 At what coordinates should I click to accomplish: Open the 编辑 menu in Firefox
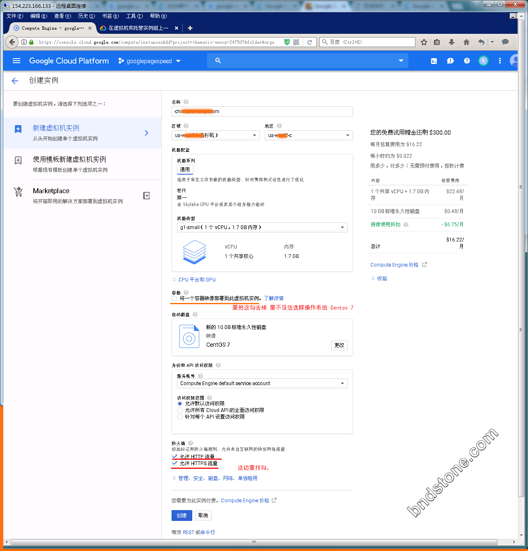point(39,16)
